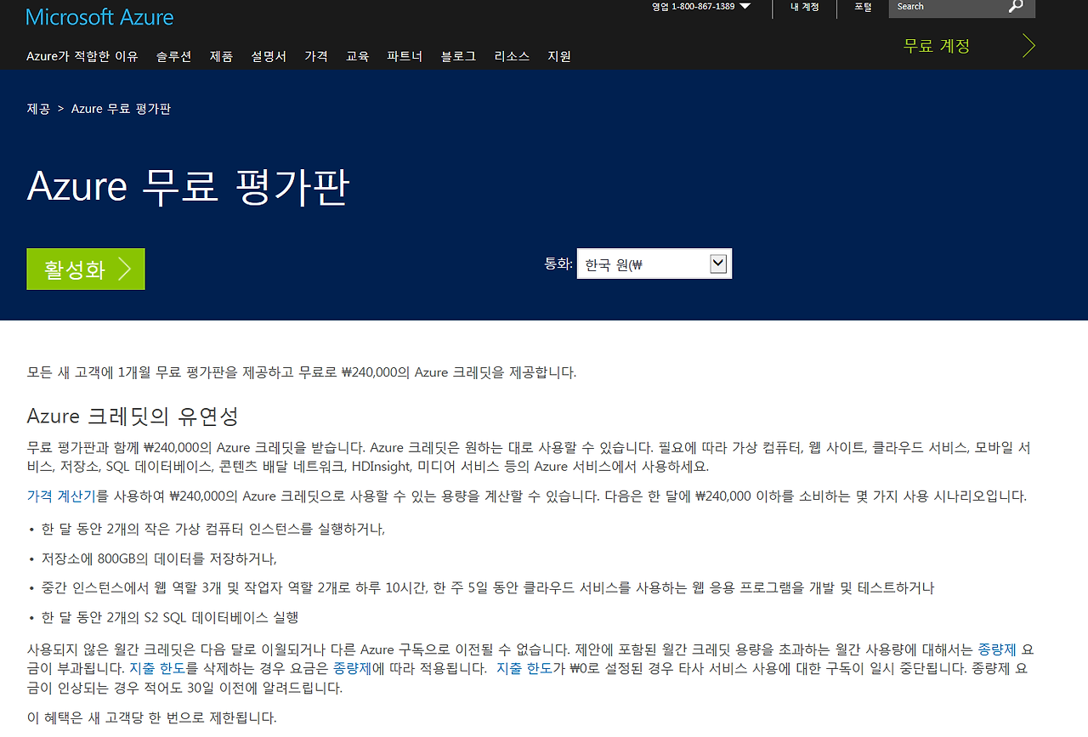1088x737 pixels.
Task: Click the bullet about 2개의 작은 가상 컴퓨터 인스턴스
Action: 213,529
